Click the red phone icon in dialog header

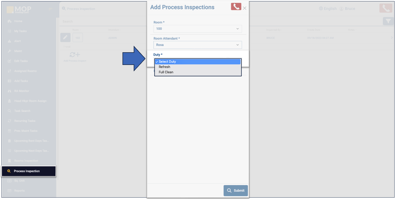[236, 7]
